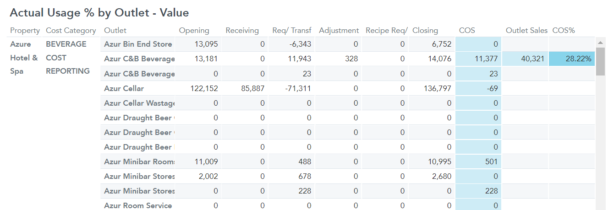Grab the vertical scrollbar thumb
The width and height of the screenshot is (608, 210).
[600, 61]
